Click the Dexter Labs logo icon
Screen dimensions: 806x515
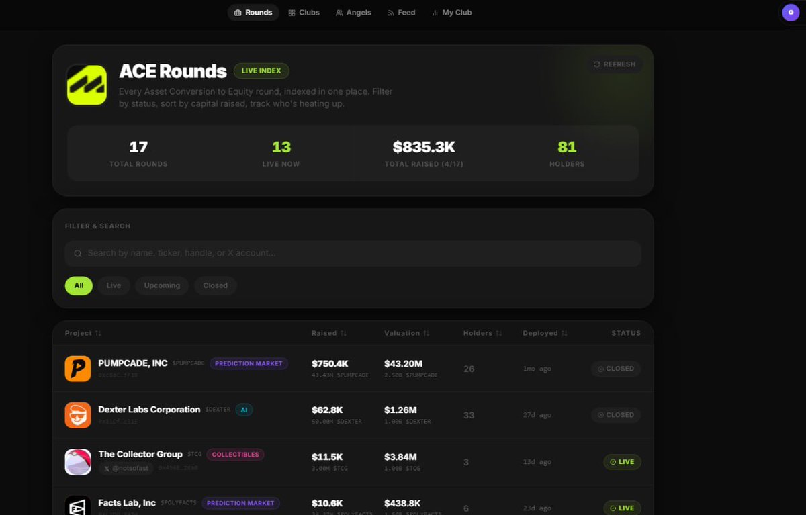coord(78,415)
